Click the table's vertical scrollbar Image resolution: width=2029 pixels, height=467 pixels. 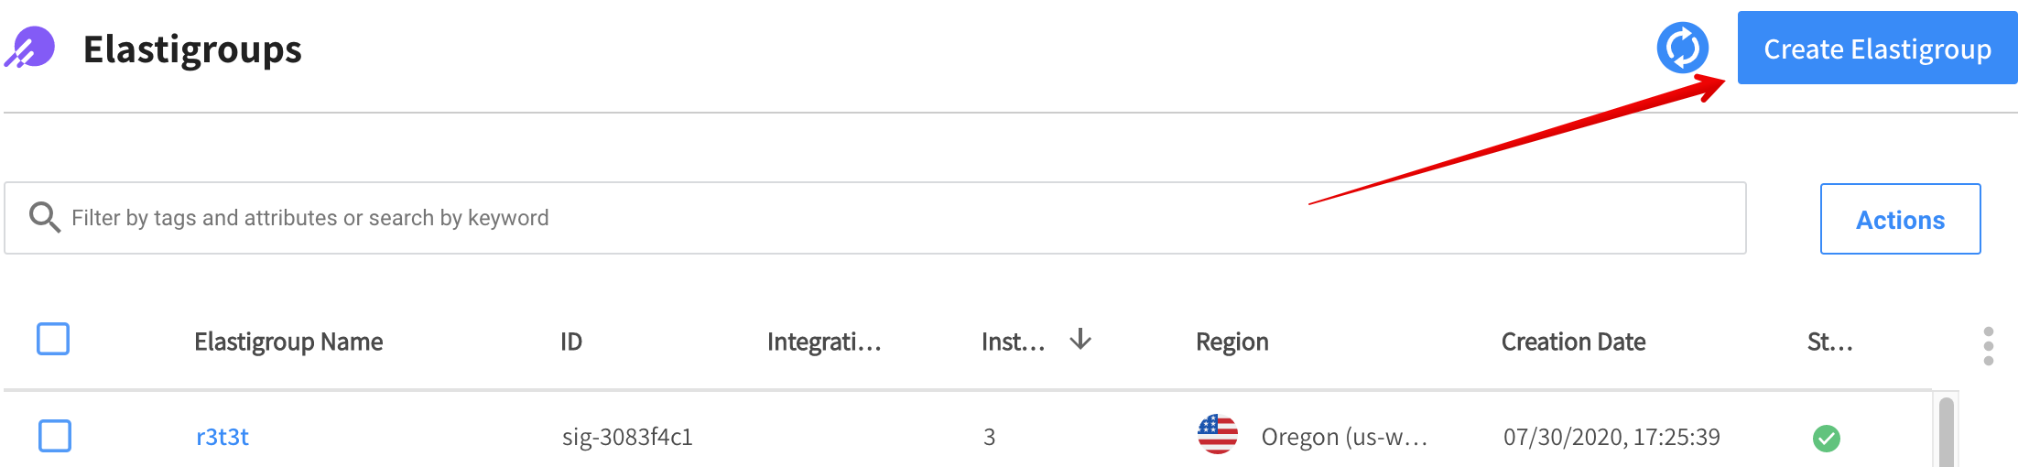point(1947,432)
